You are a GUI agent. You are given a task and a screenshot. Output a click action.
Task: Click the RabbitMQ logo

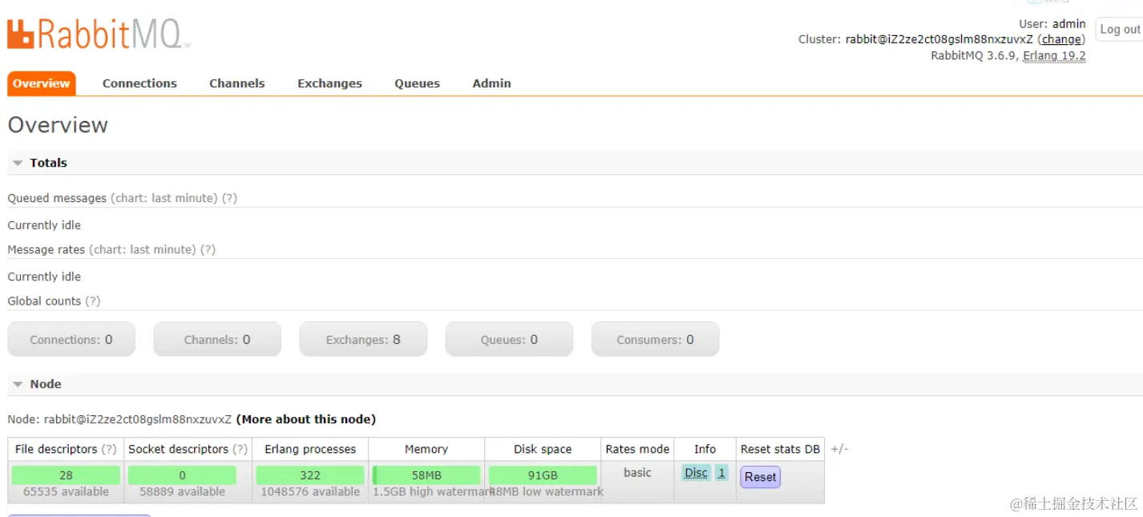pyautogui.click(x=99, y=34)
